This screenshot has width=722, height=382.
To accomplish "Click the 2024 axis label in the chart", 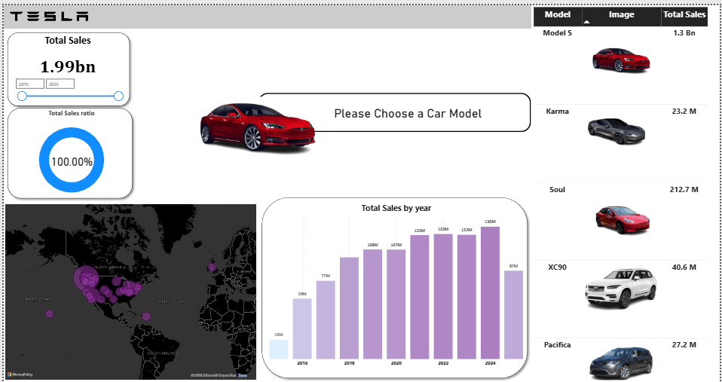I will coord(490,363).
